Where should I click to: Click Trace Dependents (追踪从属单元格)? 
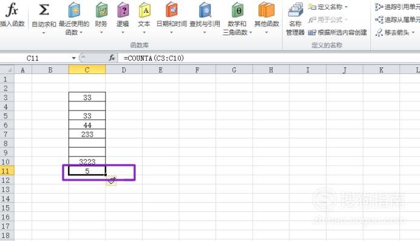tap(397, 19)
